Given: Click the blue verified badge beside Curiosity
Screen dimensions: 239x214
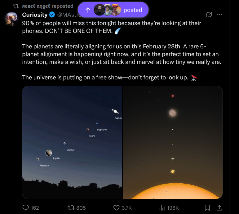Looking at the screenshot, I should 52,15.
